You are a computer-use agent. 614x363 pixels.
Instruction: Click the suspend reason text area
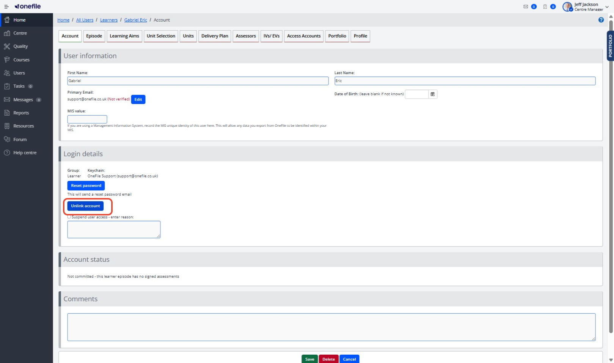click(114, 229)
